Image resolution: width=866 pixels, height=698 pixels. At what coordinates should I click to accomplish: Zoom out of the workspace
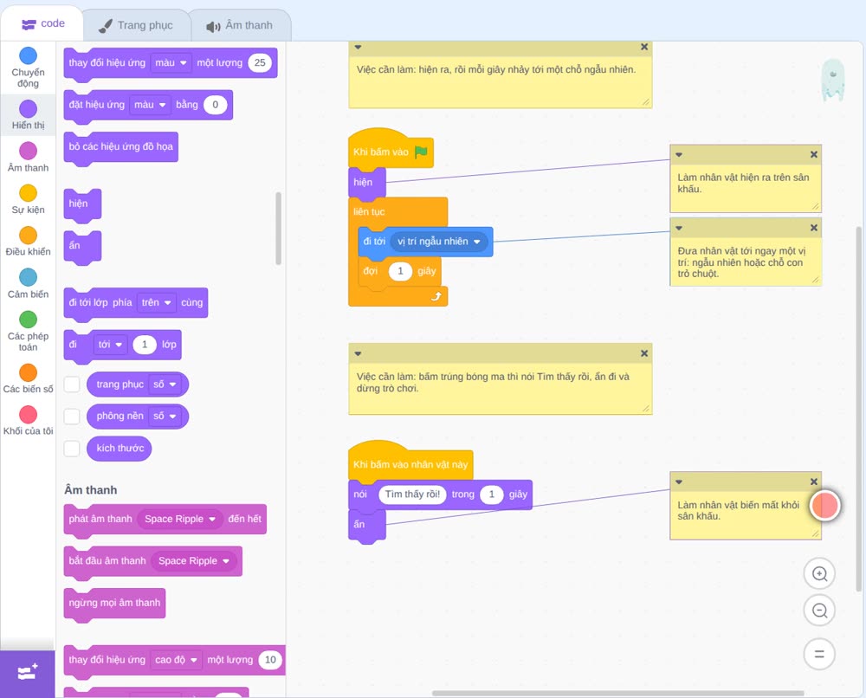pos(819,611)
